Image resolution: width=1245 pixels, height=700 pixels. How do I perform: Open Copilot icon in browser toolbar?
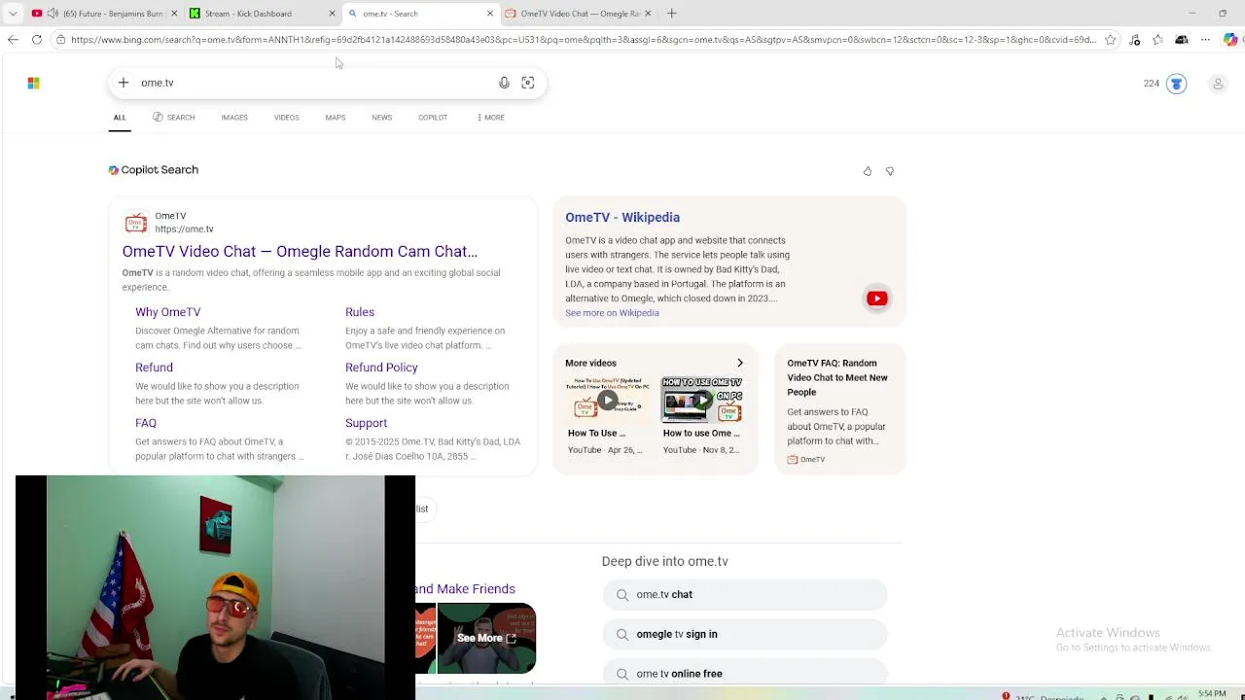coord(1230,40)
